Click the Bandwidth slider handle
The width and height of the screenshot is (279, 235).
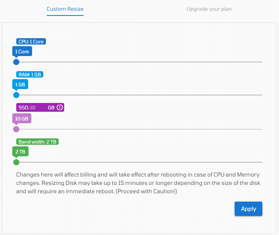point(16,162)
